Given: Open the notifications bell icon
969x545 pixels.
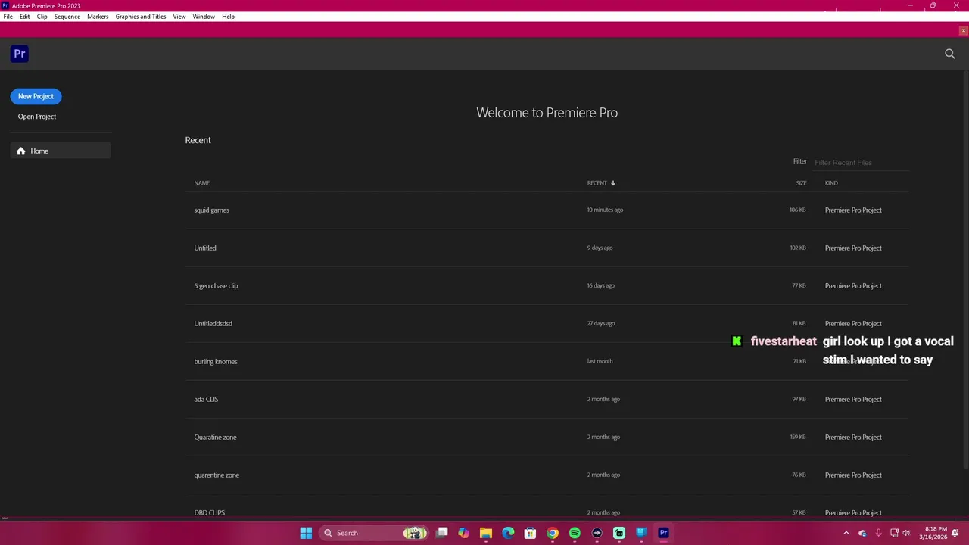Looking at the screenshot, I should point(955,533).
